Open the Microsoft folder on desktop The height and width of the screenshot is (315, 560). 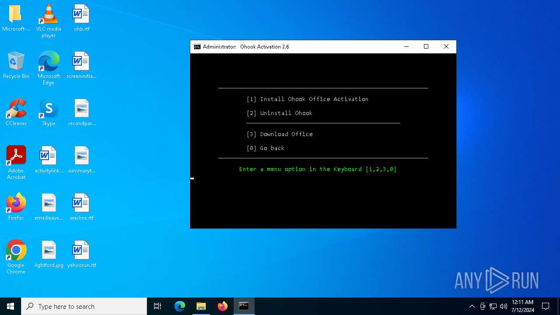point(16,18)
